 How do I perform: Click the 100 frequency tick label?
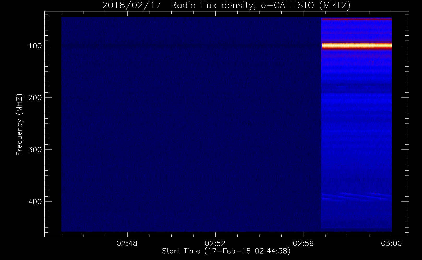[35, 46]
